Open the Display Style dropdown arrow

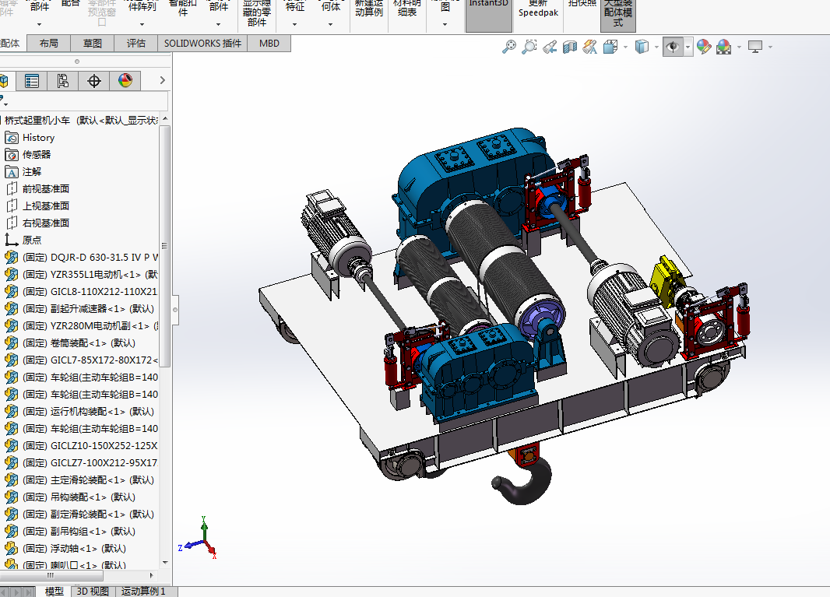[x=656, y=47]
